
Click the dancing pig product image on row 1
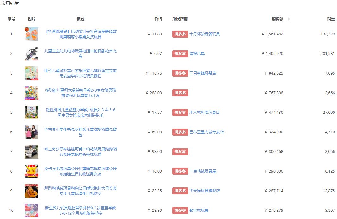tap(31, 34)
